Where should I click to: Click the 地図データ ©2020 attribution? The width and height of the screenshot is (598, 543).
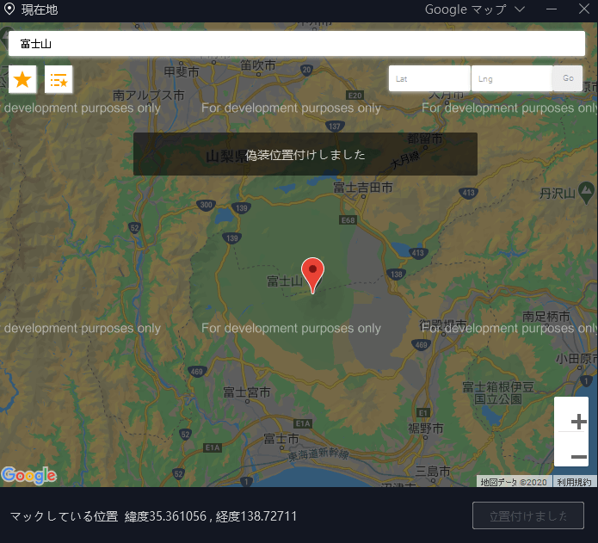[514, 482]
